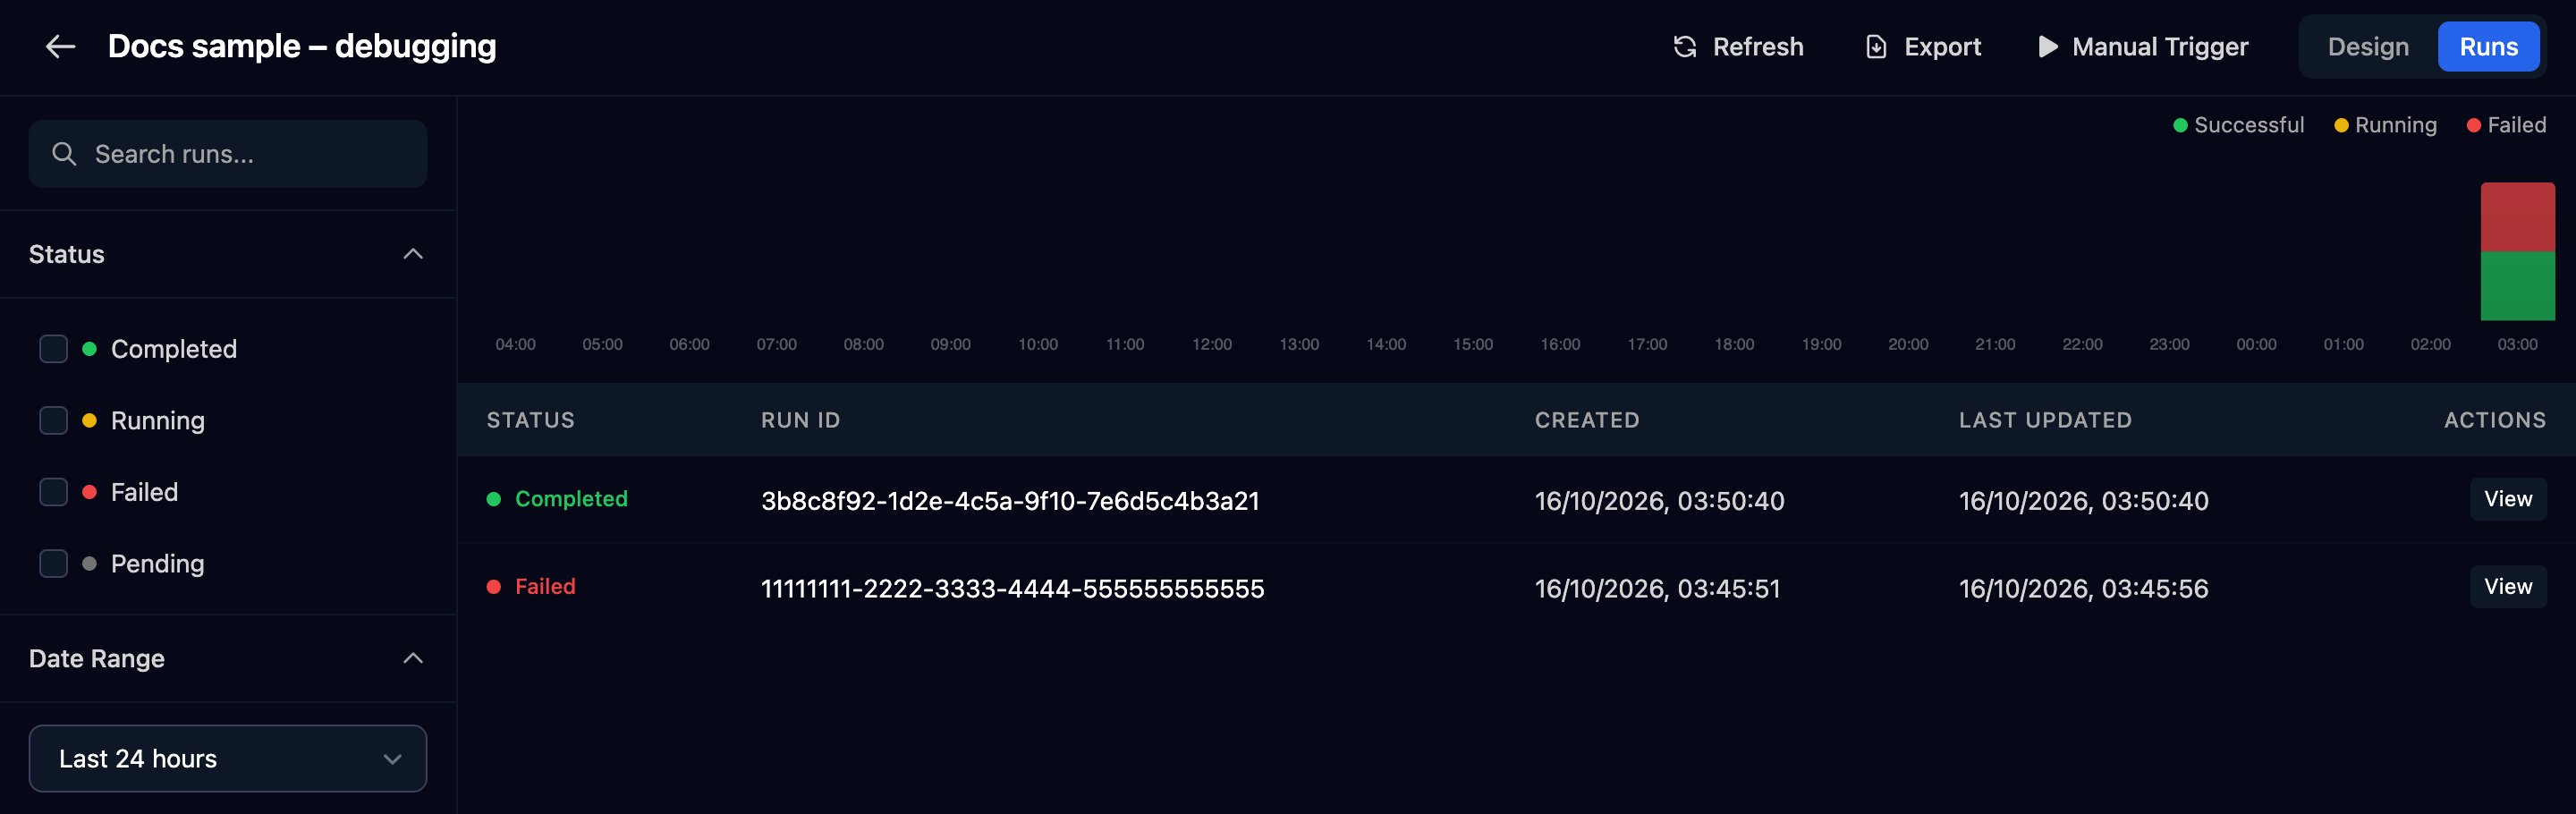The width and height of the screenshot is (2576, 814).
Task: View the Failed run 11111111-2222
Action: [2508, 587]
